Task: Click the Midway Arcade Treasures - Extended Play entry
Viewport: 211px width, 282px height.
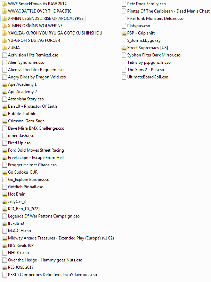Action: pos(61,238)
